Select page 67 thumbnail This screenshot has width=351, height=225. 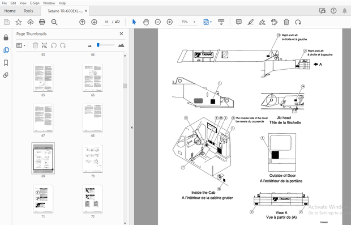click(43, 118)
